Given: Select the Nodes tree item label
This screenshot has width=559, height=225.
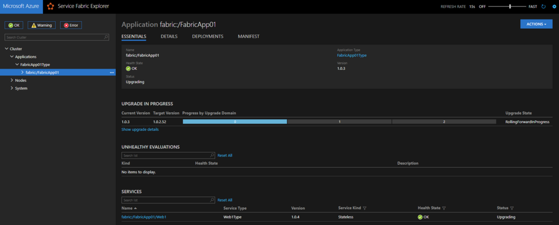Looking at the screenshot, I should 21,81.
